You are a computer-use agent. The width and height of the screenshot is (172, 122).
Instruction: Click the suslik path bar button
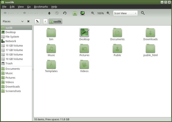point(56,21)
